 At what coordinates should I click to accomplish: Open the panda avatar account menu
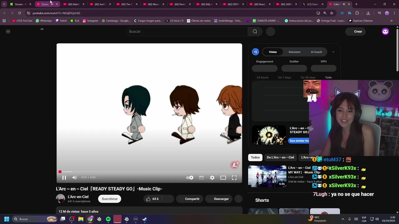386,31
